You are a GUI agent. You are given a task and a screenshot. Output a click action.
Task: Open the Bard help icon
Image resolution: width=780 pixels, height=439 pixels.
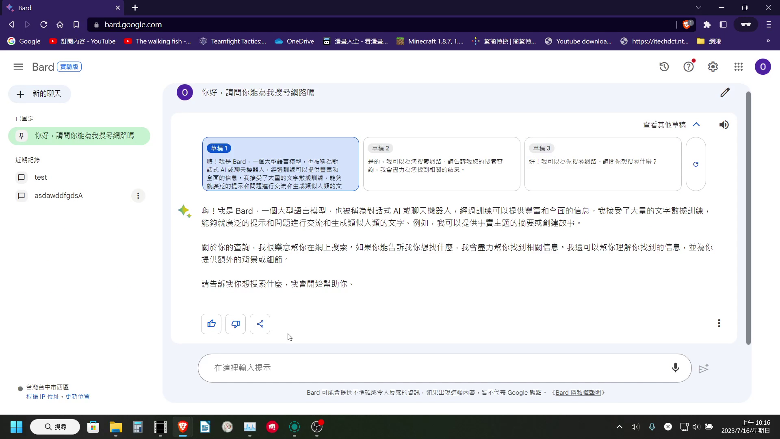click(689, 67)
